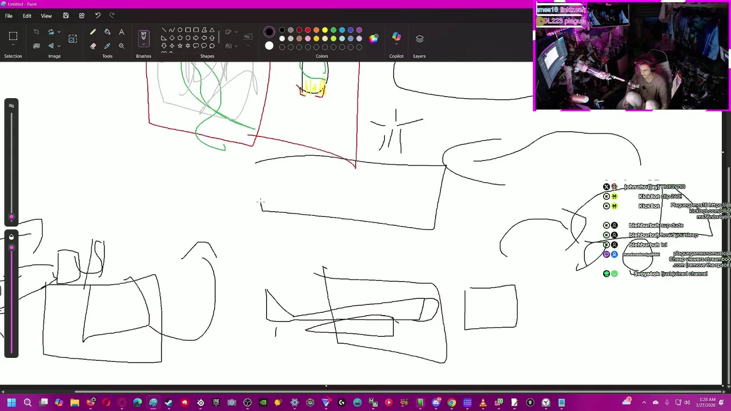Select the Magnifier tool
This screenshot has width=731, height=411.
[x=122, y=46]
